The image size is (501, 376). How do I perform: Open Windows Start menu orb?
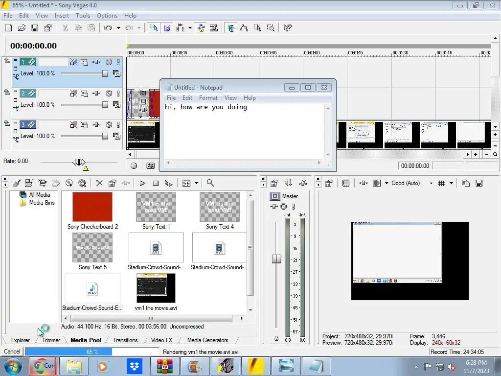pyautogui.click(x=13, y=366)
